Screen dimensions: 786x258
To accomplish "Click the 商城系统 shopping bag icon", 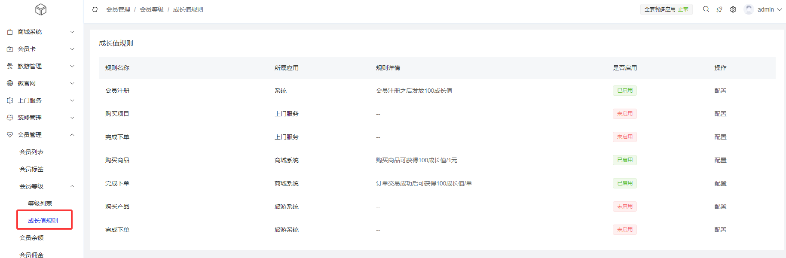I will (x=10, y=32).
